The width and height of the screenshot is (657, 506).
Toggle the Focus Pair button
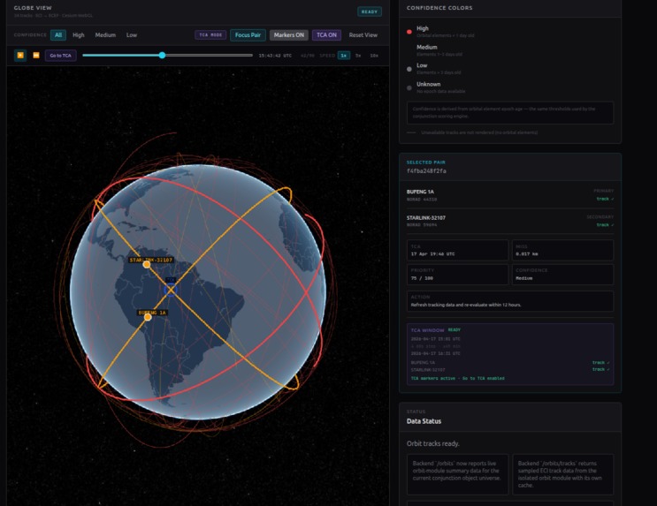click(248, 35)
